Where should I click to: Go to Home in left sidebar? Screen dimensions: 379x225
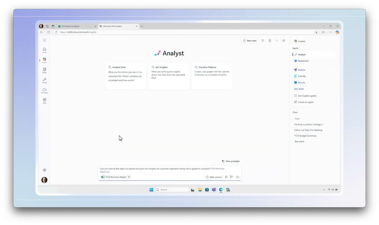point(44,50)
